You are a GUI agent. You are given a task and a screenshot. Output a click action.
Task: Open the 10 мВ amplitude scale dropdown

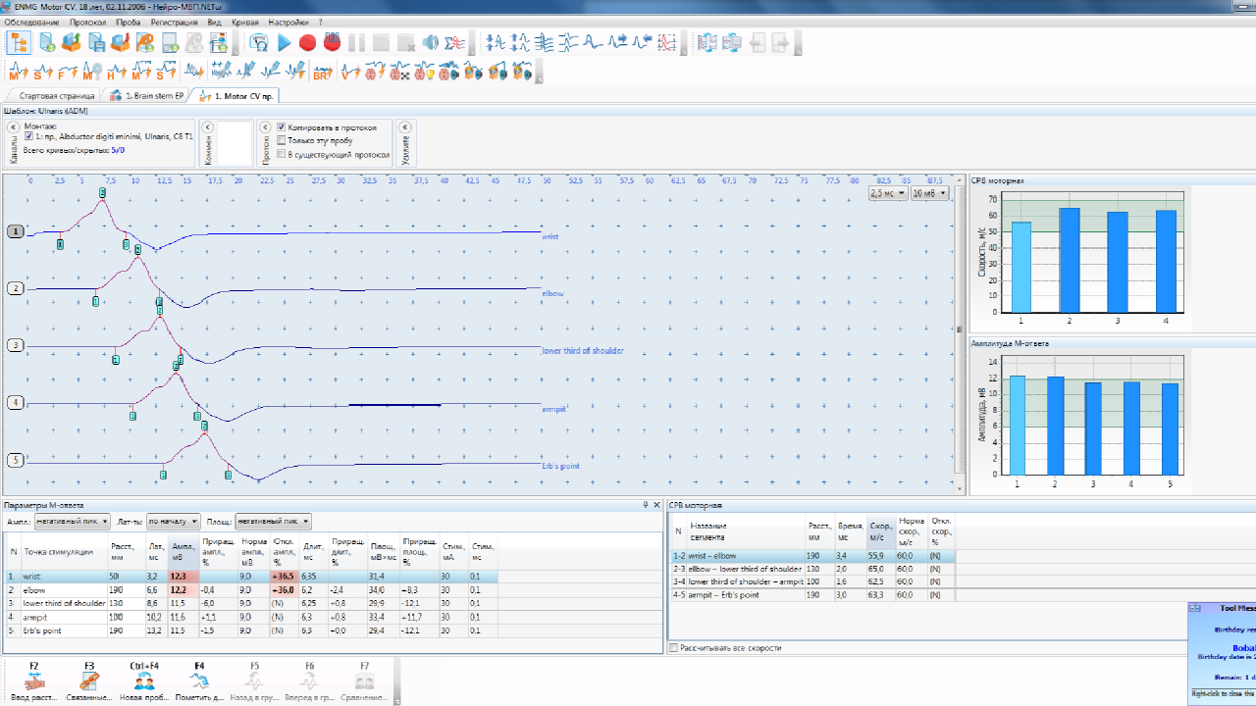pos(930,193)
